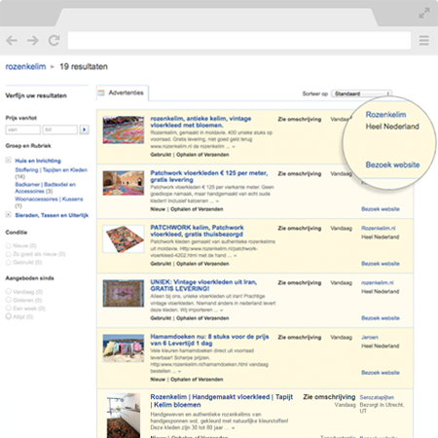The height and width of the screenshot is (438, 438).
Task: Open title 'rozenkelim, antieke kelim, vintage vloerkleed'
Action: click(x=201, y=122)
